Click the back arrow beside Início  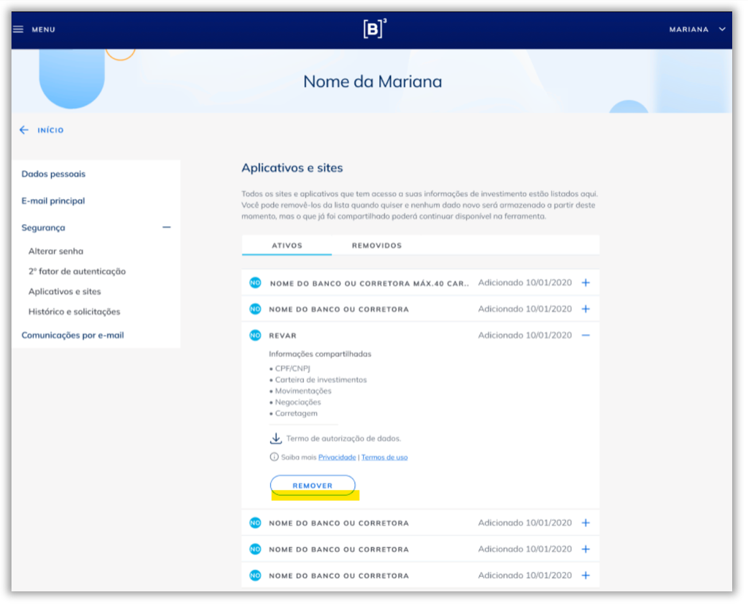coord(24,130)
